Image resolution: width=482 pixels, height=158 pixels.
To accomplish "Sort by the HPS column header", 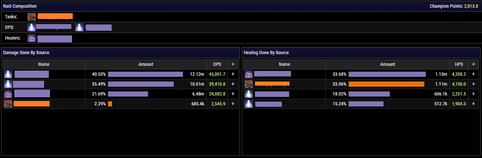I will tap(459, 64).
